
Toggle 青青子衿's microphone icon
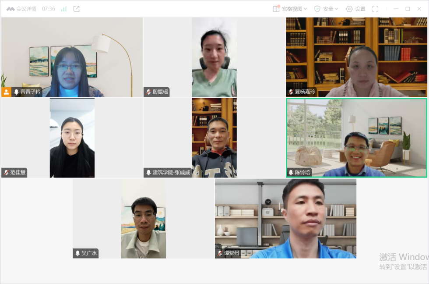tap(17, 92)
